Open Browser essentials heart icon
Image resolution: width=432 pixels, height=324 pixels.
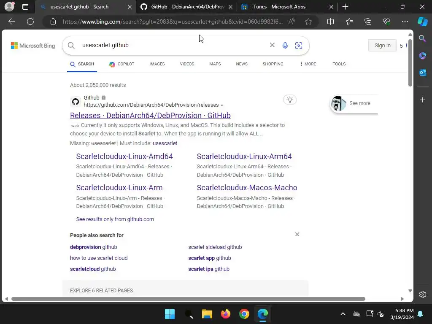click(x=386, y=22)
